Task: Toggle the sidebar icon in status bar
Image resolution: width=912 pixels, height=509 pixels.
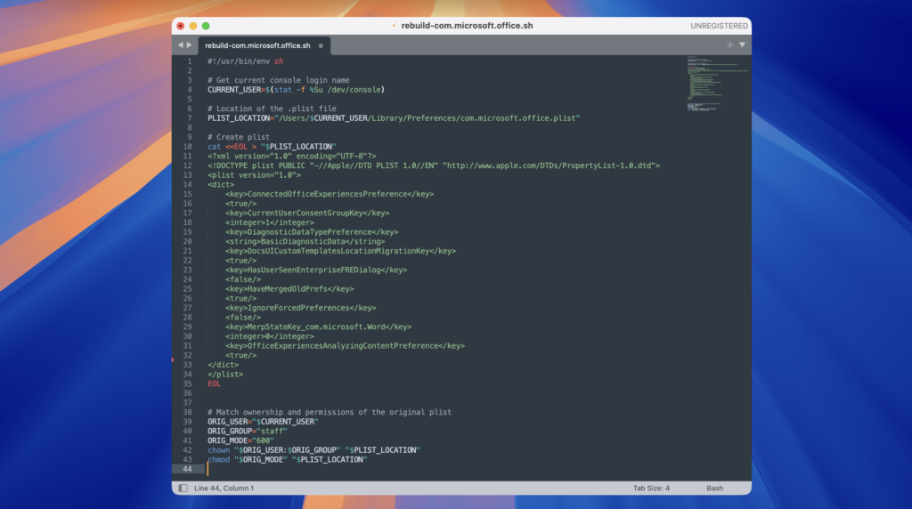Action: coord(183,488)
